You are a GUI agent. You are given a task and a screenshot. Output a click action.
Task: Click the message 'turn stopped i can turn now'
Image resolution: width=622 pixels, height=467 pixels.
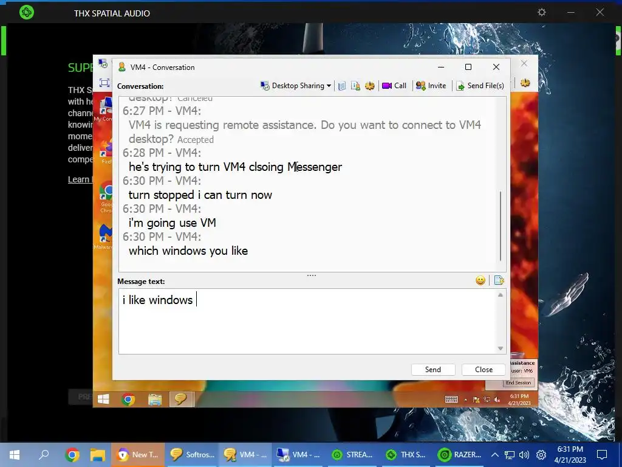pos(200,195)
